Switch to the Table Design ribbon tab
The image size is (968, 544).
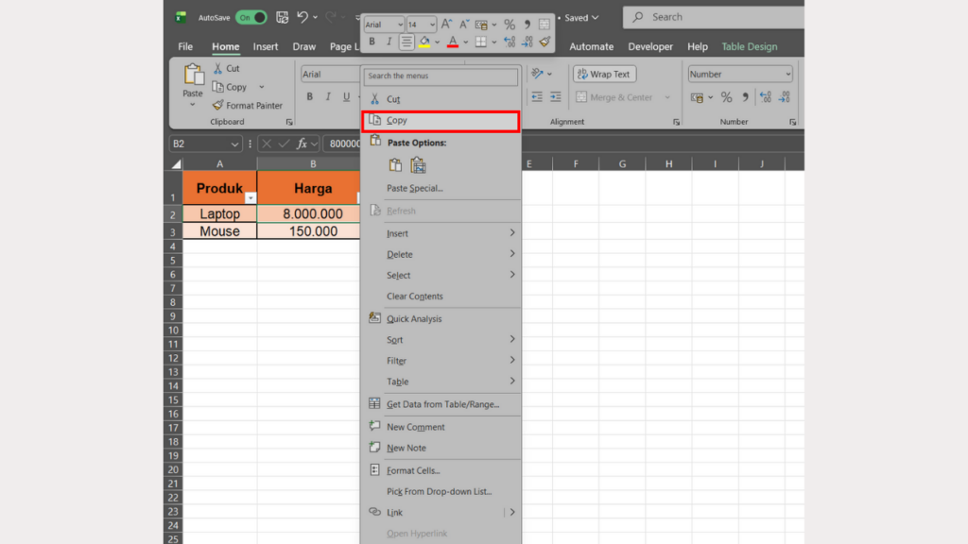[748, 45]
